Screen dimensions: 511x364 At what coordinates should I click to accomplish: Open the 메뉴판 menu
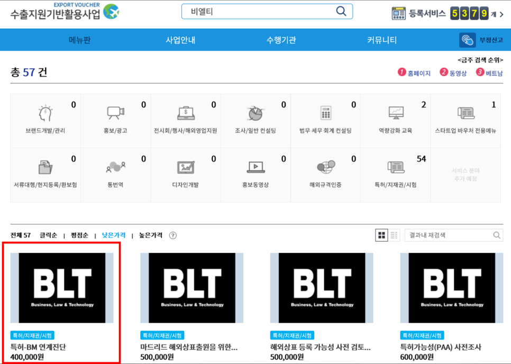click(79, 40)
